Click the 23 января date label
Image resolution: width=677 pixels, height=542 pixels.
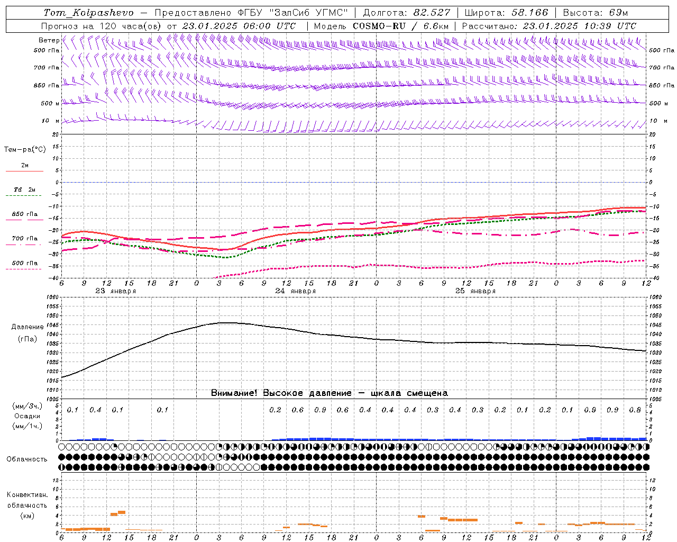click(x=115, y=291)
